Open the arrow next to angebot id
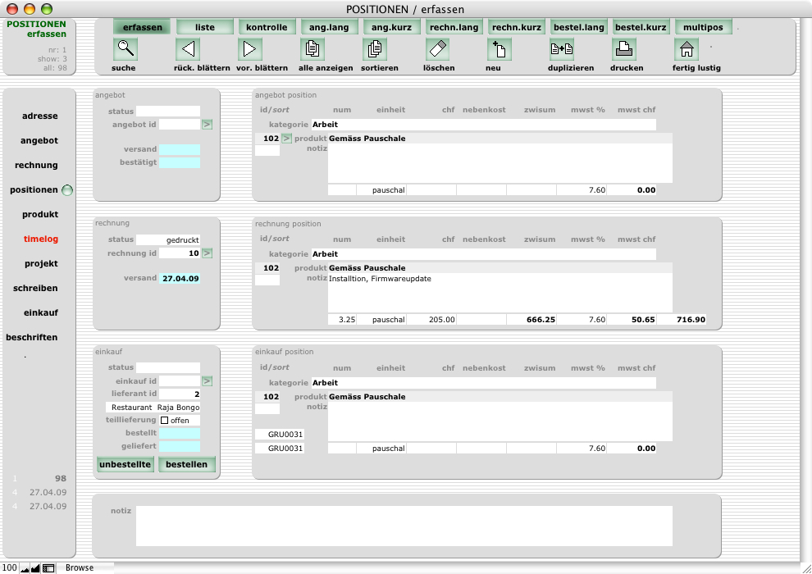 click(x=207, y=125)
